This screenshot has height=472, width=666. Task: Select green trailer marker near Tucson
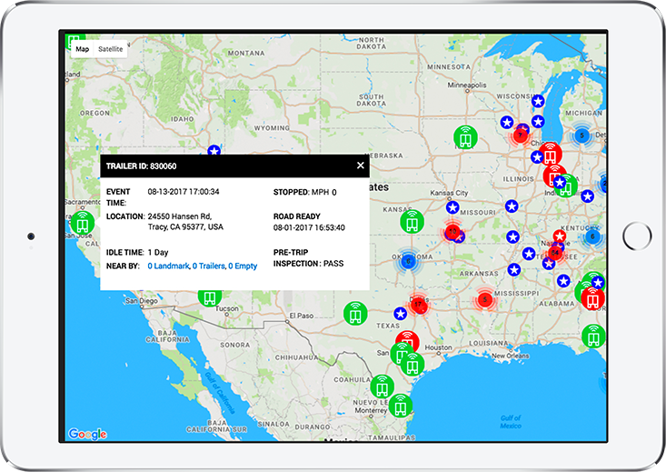[210, 295]
